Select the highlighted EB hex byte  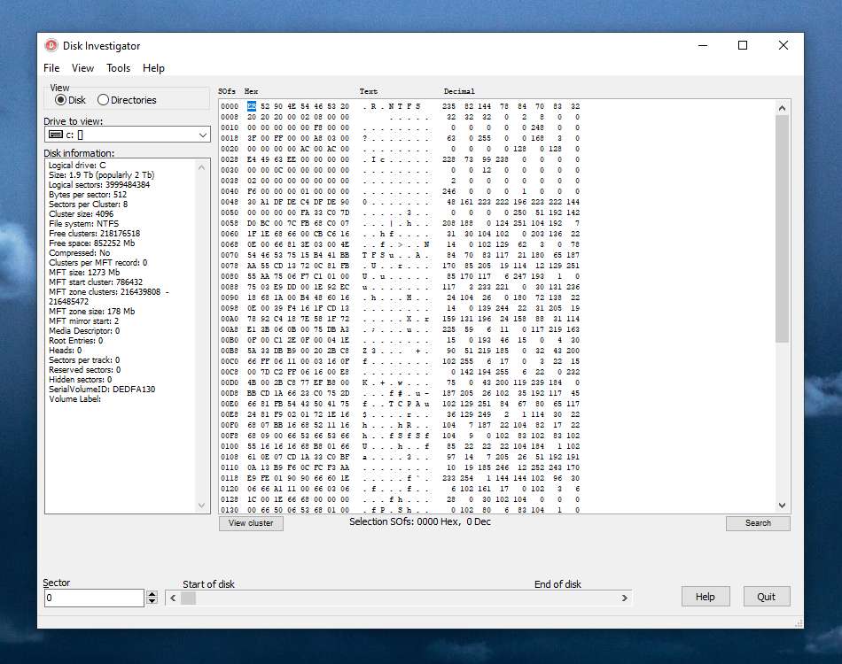252,106
